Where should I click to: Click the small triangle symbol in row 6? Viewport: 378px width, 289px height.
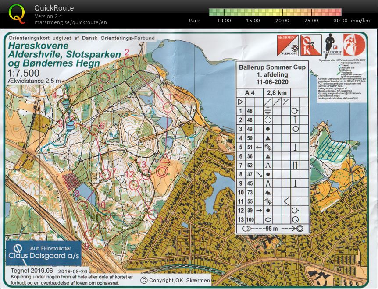point(267,156)
